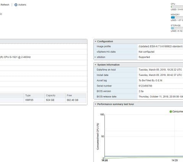Click the Asset tag label
The height and width of the screenshot is (162, 183).
(x=102, y=80)
